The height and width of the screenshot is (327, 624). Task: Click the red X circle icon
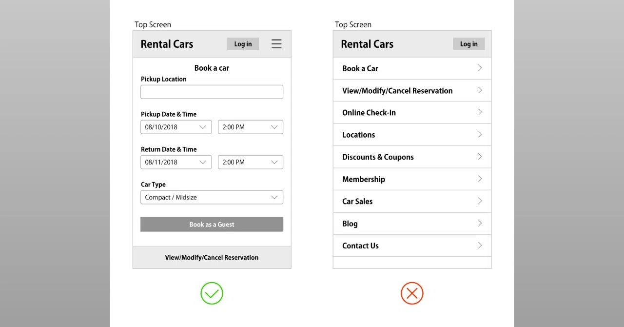pyautogui.click(x=412, y=293)
